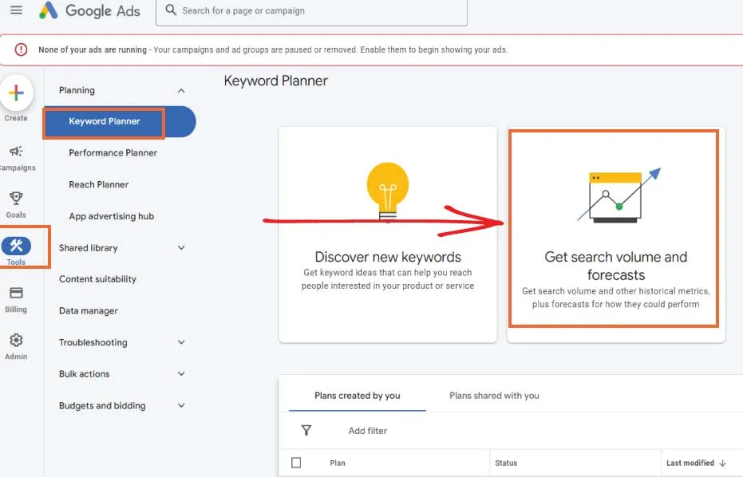Select Keyword Planner menu item
743x477 pixels.
click(120, 121)
